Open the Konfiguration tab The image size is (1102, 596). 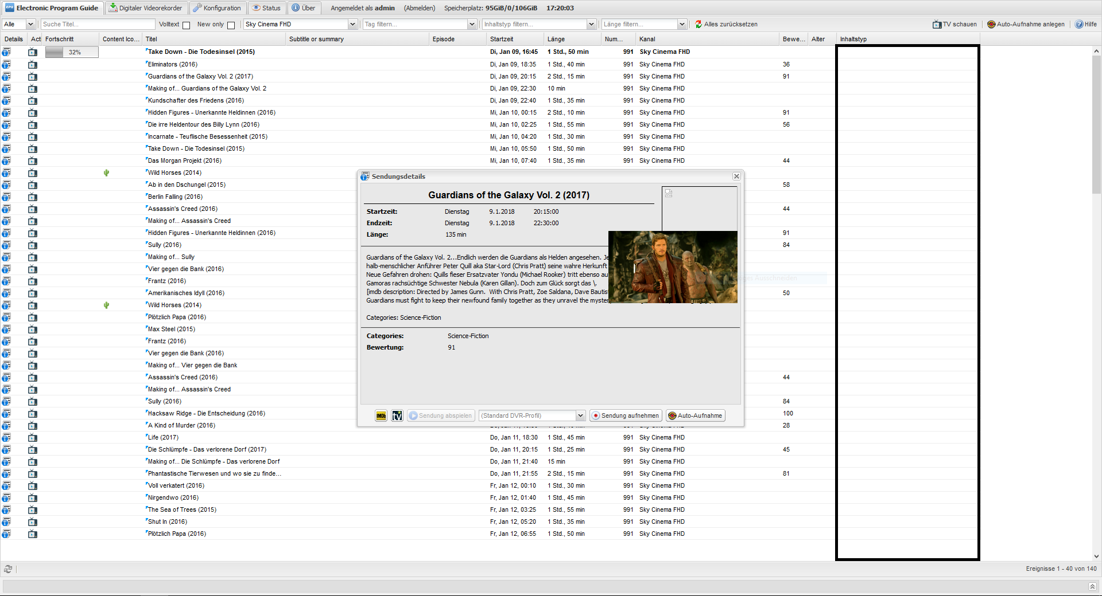coord(217,8)
